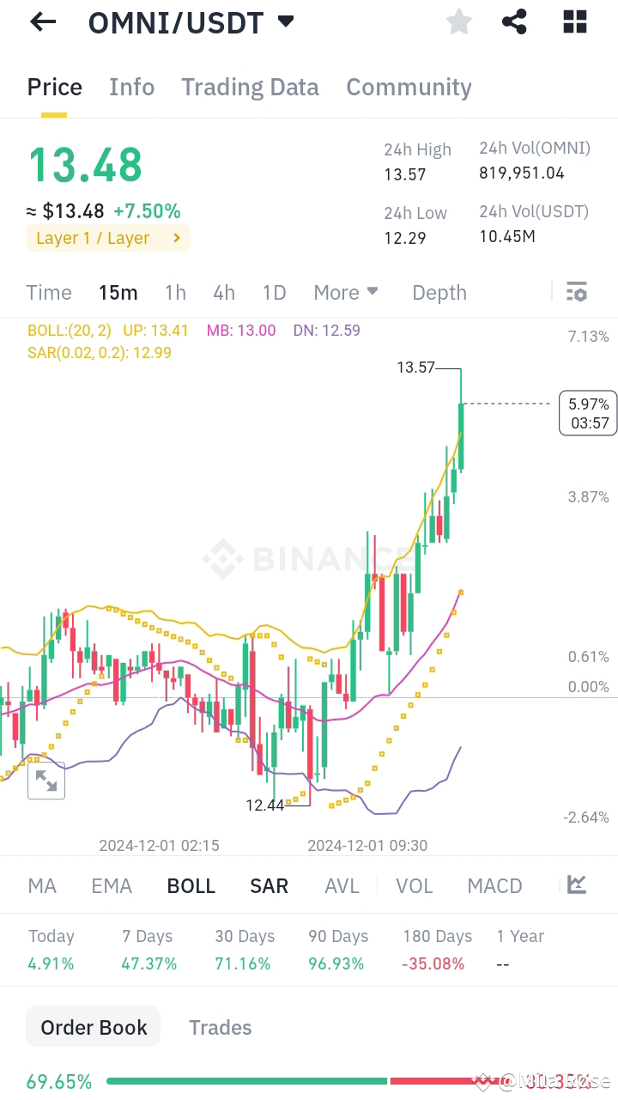
Task: Switch to the Trades tab
Action: (221, 1028)
